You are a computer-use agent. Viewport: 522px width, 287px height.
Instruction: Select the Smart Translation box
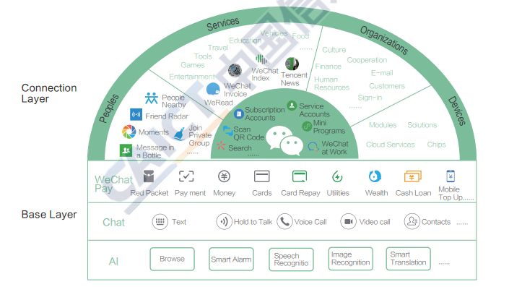coord(408,259)
